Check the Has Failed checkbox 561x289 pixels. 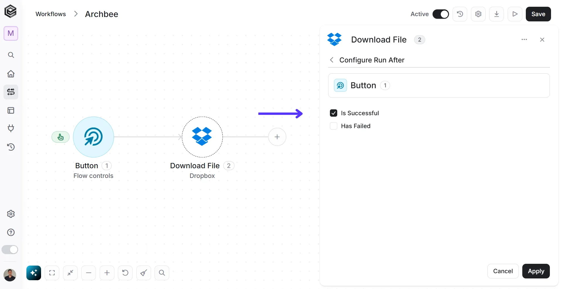[333, 126]
